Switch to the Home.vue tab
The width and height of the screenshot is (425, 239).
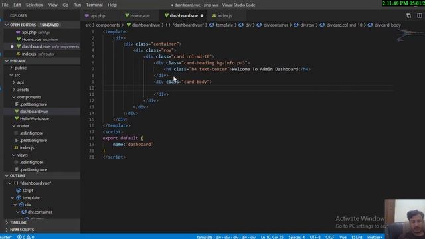coord(140,16)
